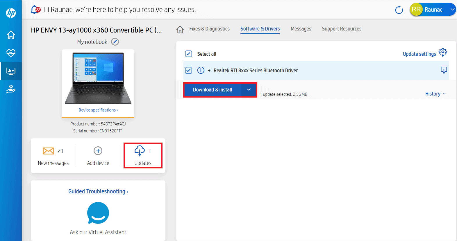Click info icon for Realtek Bluetooth Driver

(x=201, y=70)
